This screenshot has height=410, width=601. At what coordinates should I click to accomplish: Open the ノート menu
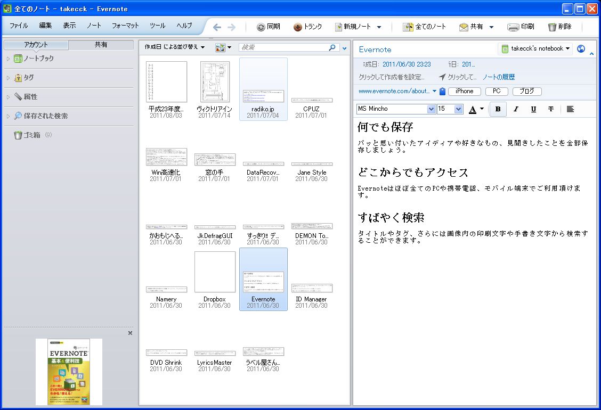click(94, 26)
